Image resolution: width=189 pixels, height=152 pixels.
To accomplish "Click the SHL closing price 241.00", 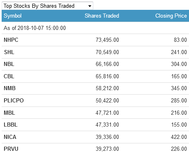I will tap(179, 52).
